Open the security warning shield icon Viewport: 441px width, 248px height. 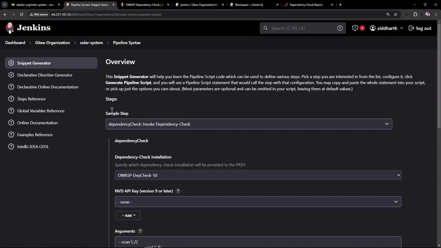(355, 28)
